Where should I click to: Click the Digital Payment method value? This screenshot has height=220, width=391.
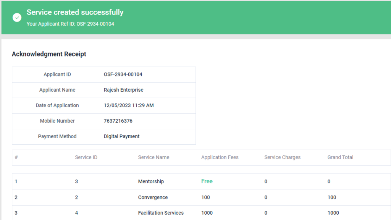click(x=121, y=136)
